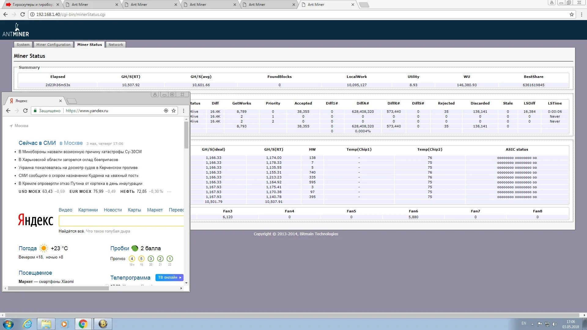Expand the hidden system tray icons arrow
Image resolution: width=587 pixels, height=330 pixels.
click(532, 324)
